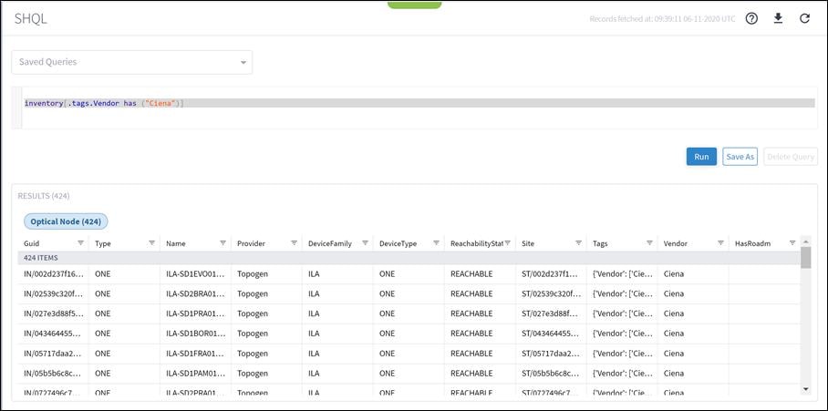Screen dimensions: 828x411
Task: Click the ILA-SD1PRA01... name cell
Action: pyautogui.click(x=195, y=313)
